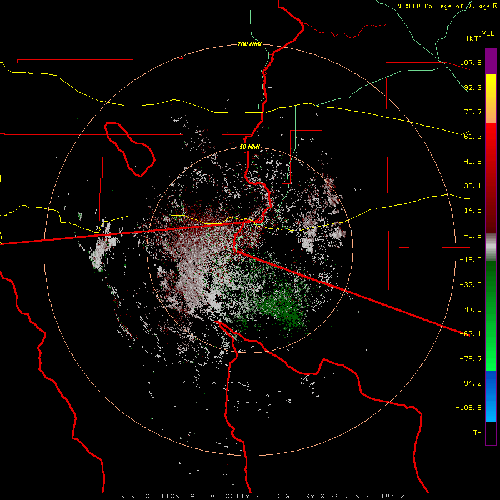
Task: Pick the purple top segment of color bar
Action: 491,62
